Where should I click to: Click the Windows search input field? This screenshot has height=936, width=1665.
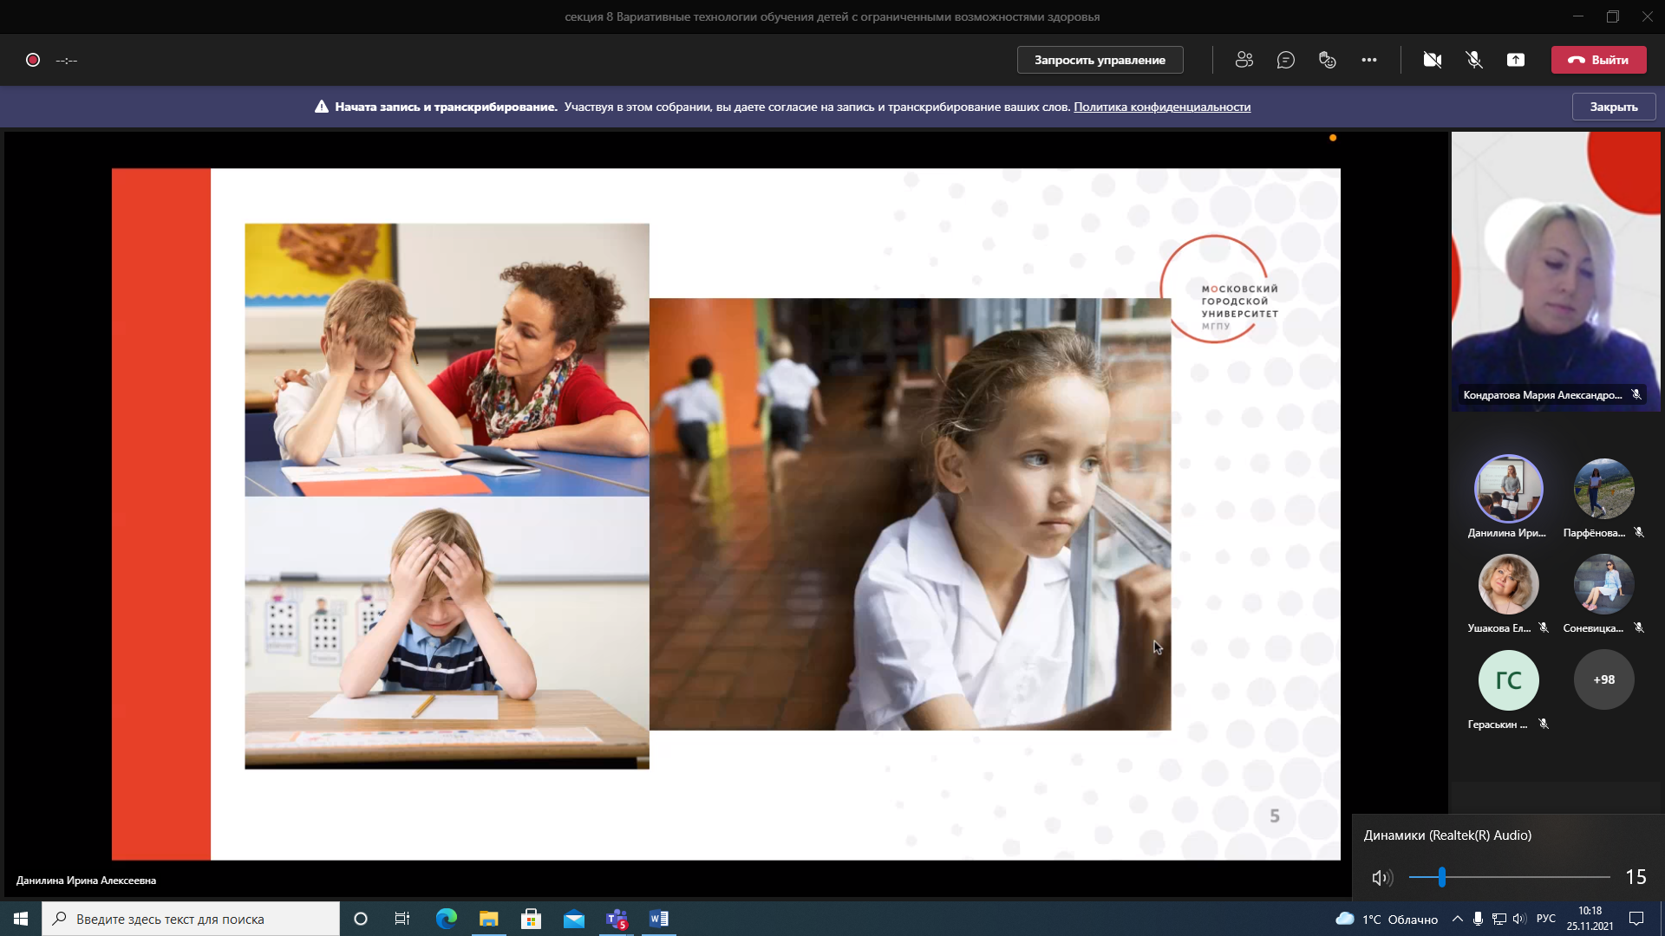point(191,919)
